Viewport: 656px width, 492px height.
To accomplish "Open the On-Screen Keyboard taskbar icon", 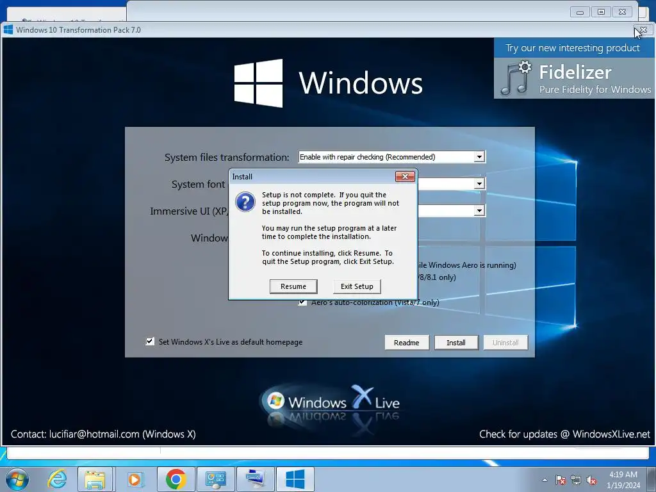I will (x=255, y=479).
